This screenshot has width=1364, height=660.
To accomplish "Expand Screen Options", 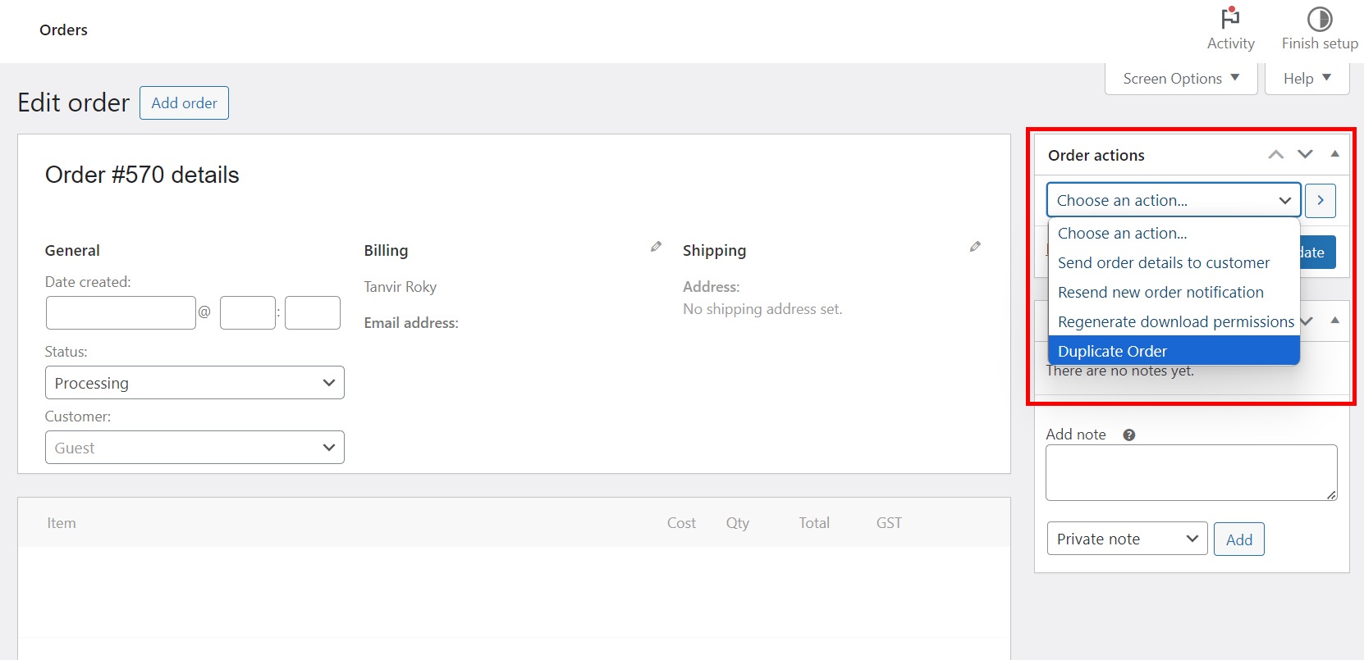I will 1180,79.
